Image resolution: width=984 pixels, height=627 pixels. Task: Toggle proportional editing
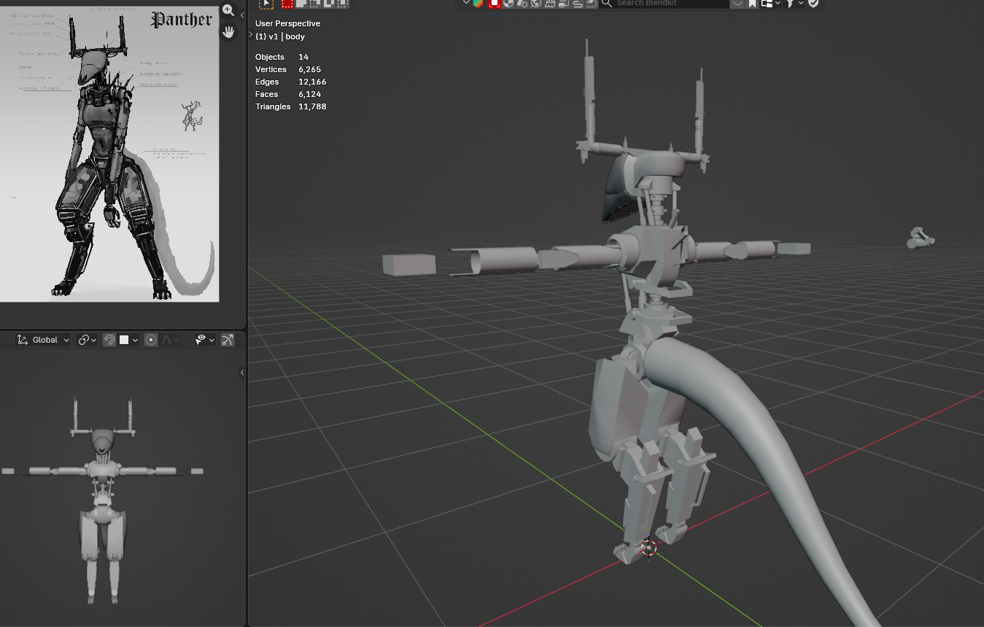(x=151, y=340)
